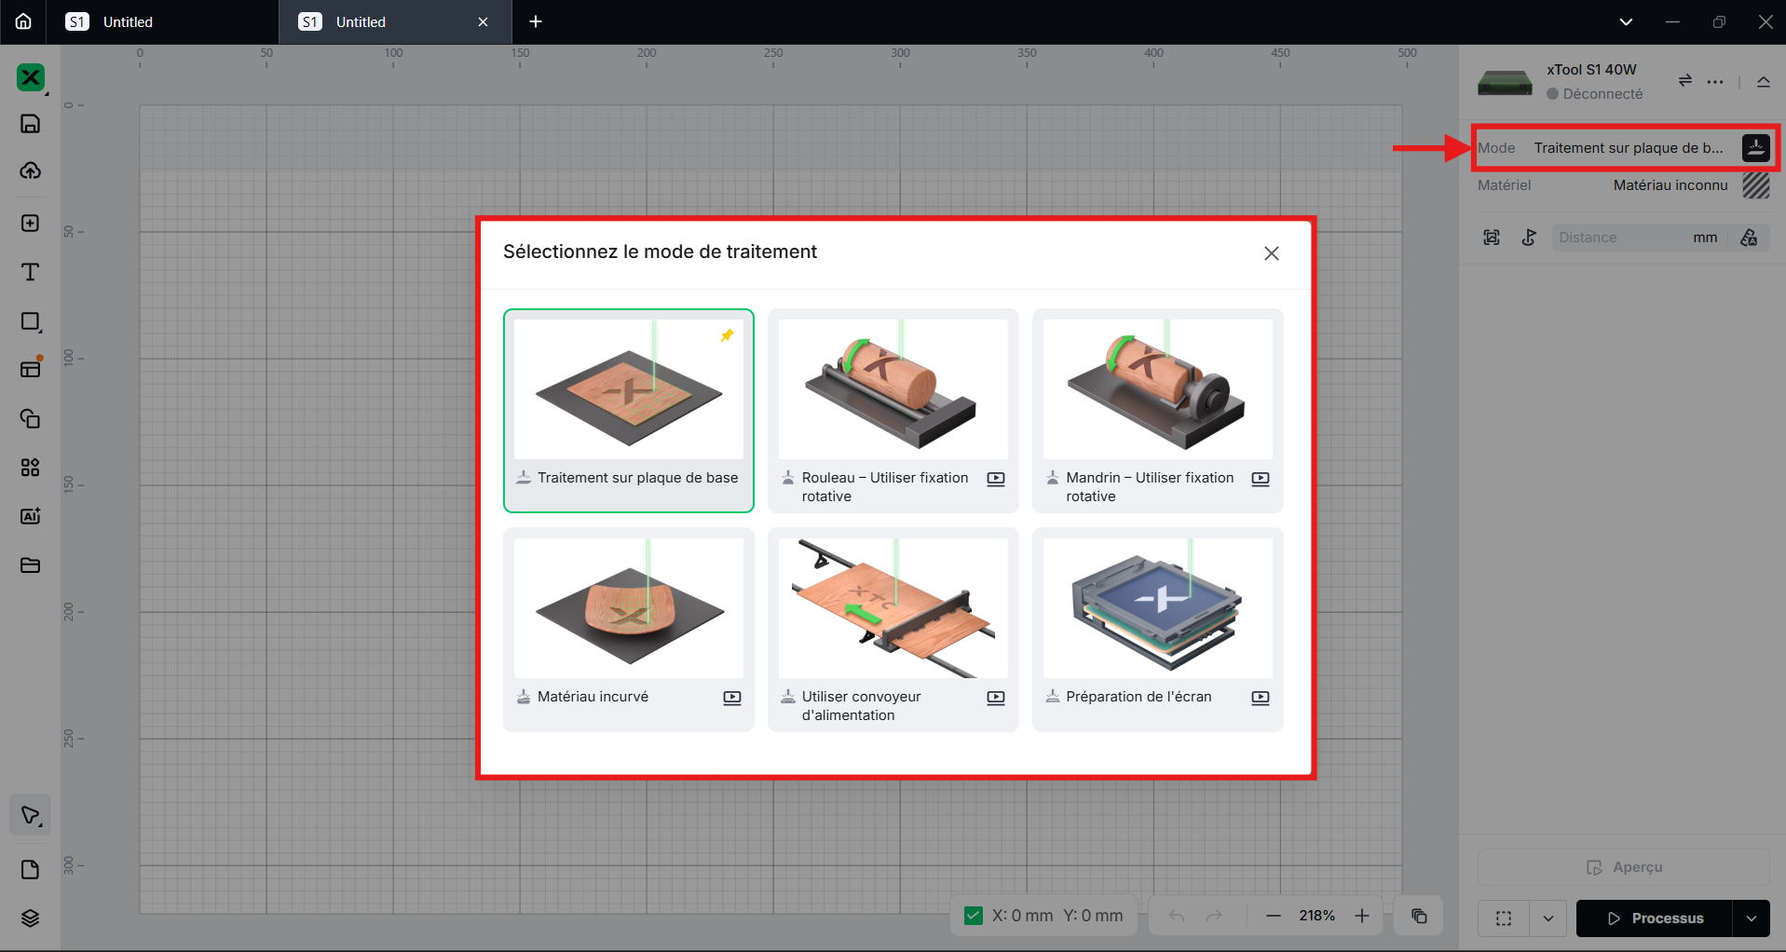
Task: Add a new project tab
Action: tap(536, 21)
